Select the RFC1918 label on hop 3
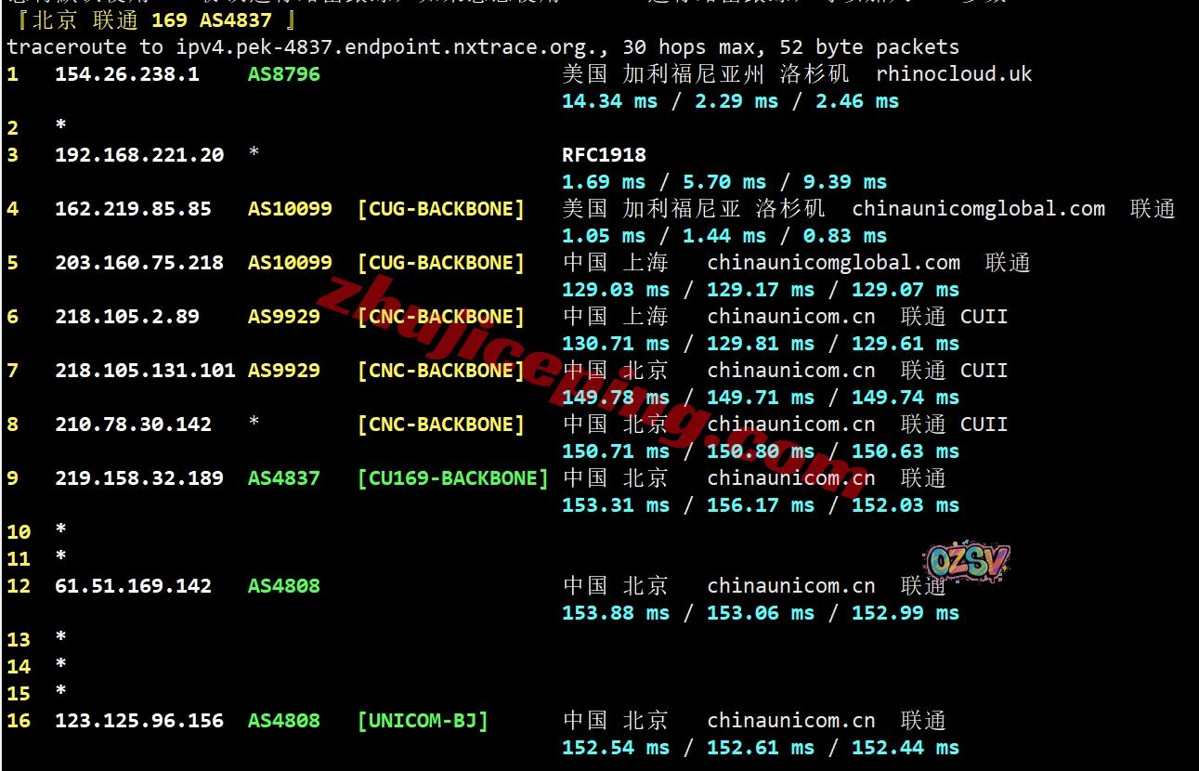 (x=604, y=155)
